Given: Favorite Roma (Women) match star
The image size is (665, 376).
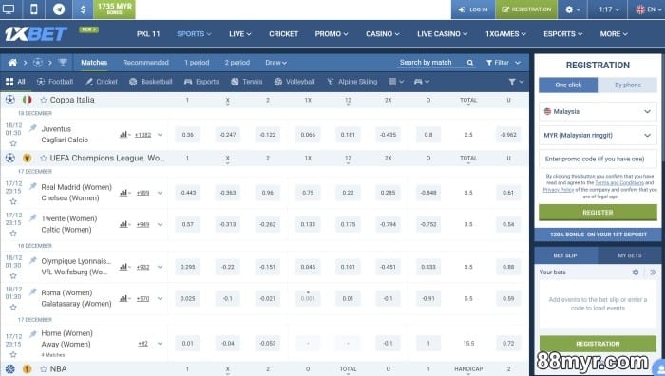Looking at the screenshot, I should pos(13,308).
